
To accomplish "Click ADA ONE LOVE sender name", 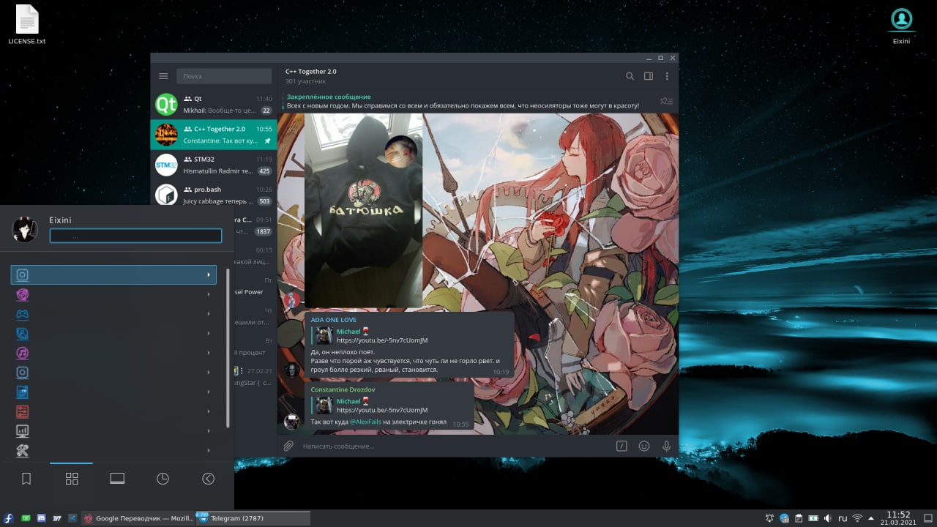I will click(x=334, y=320).
